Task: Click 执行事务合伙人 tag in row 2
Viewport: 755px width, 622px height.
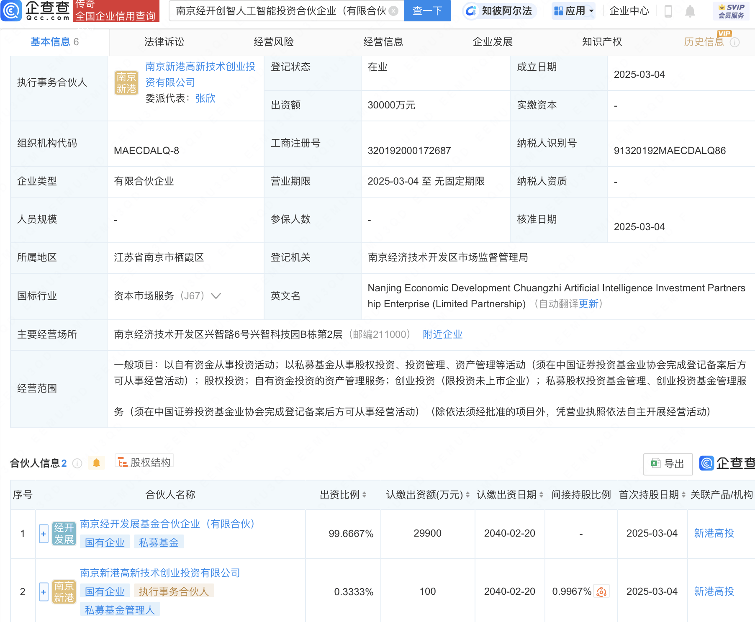Action: point(174,592)
